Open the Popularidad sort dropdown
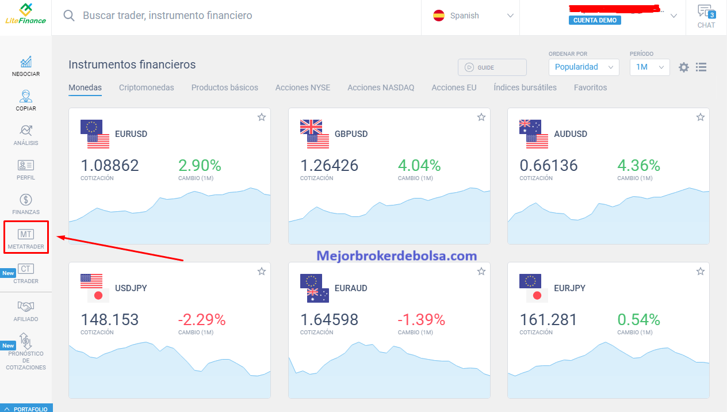 point(584,67)
